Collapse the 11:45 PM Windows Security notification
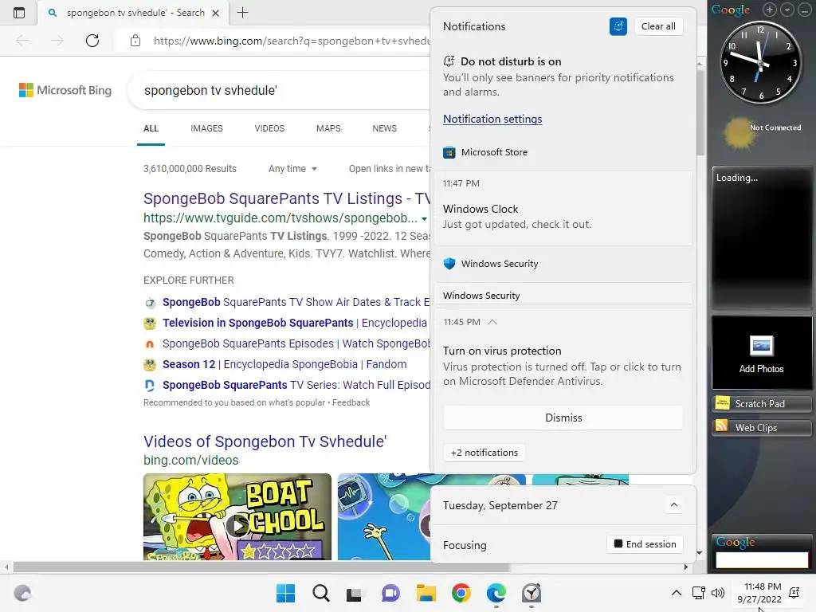This screenshot has width=816, height=612. point(492,322)
